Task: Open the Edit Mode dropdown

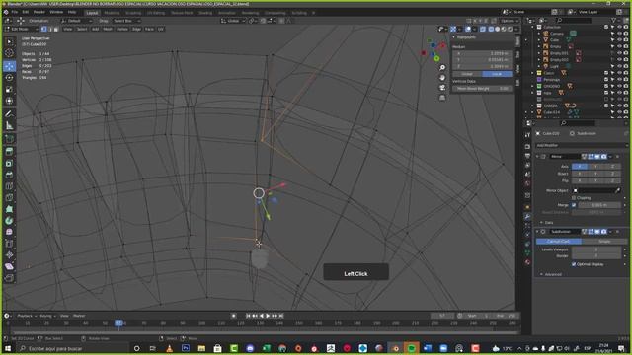Action: coord(22,29)
